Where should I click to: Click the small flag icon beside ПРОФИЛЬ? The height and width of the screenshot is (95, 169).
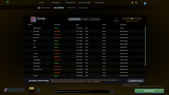tap(39, 8)
